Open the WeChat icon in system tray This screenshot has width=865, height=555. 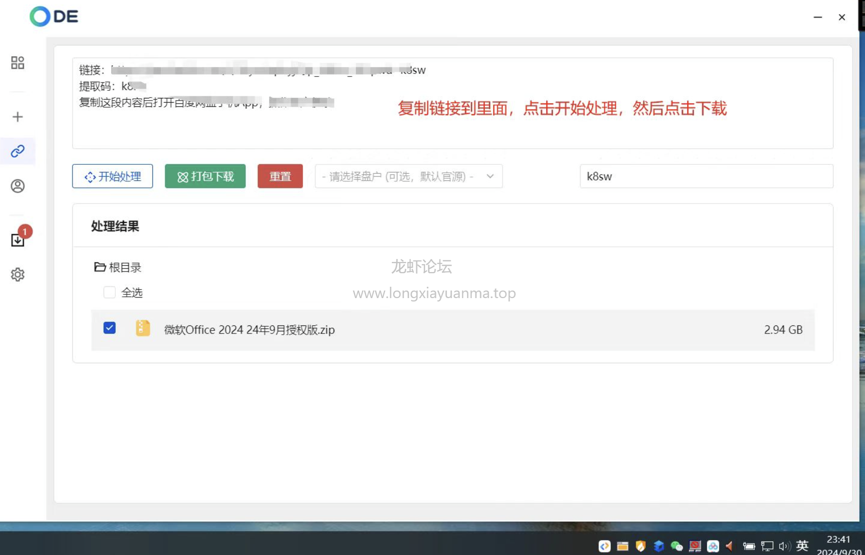[676, 546]
